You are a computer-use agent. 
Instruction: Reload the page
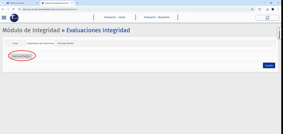tap(13, 9)
